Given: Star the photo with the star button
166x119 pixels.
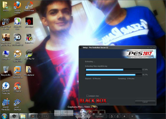Looking at the screenshot, I should pyautogui.click(x=125, y=116).
